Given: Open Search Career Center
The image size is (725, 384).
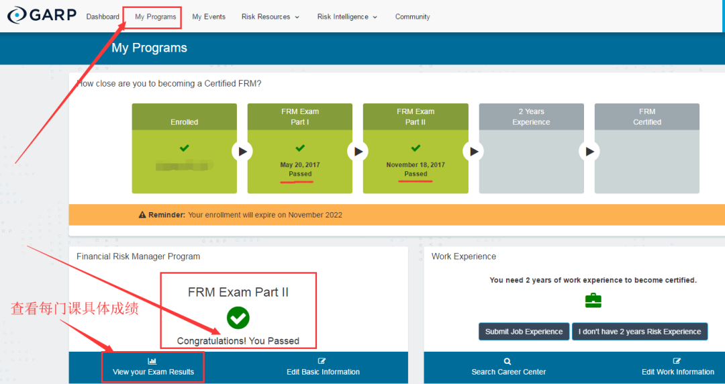Looking at the screenshot, I should click(x=509, y=372).
